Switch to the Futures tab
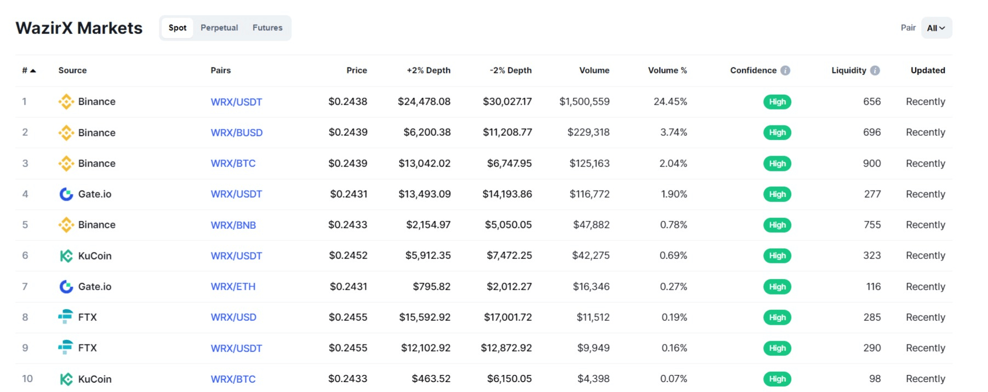Viewport: 988px width, 392px height. point(267,28)
